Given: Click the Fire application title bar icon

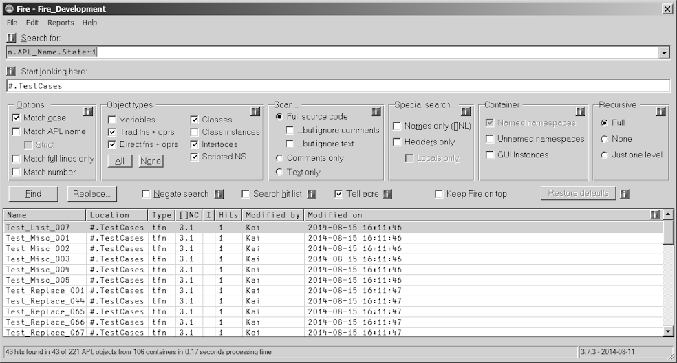Looking at the screenshot, I should pyautogui.click(x=9, y=9).
